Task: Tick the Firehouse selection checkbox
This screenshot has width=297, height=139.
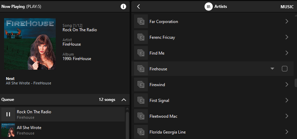Action: [285, 69]
